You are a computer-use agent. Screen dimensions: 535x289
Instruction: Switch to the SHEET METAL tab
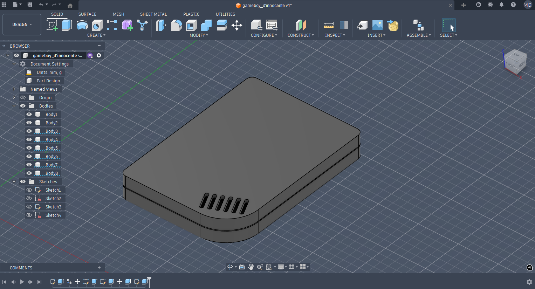point(153,14)
